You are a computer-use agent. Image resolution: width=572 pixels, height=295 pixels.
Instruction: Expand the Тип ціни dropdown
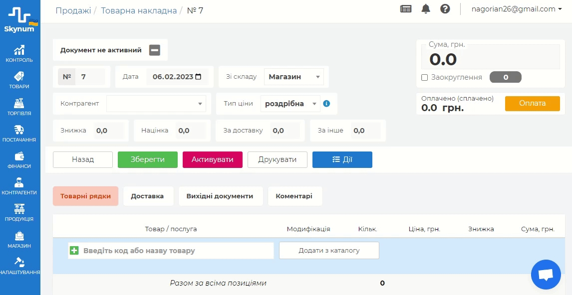click(x=290, y=104)
